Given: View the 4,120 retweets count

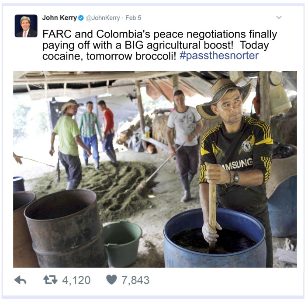Looking at the screenshot, I should (x=76, y=280).
